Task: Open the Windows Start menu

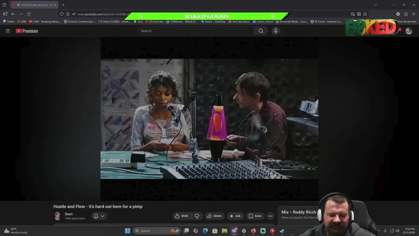Action: tap(128, 231)
